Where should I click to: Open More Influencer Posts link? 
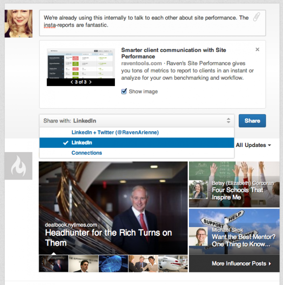click(x=241, y=263)
